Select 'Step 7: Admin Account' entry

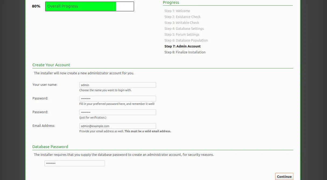(182, 46)
